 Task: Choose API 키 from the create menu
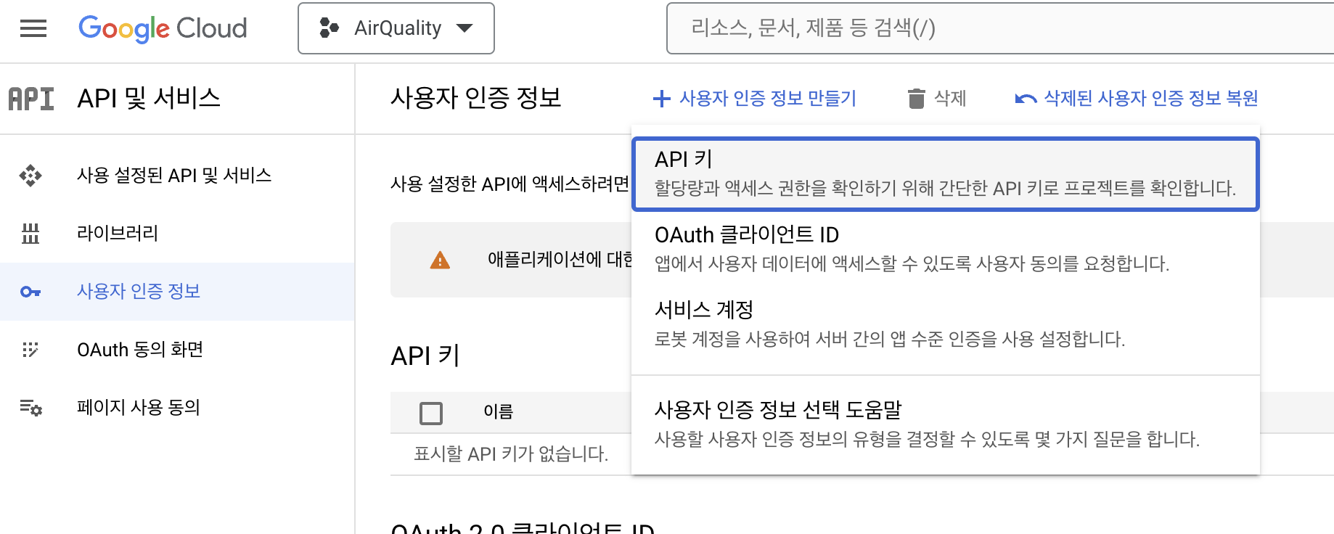(x=945, y=174)
